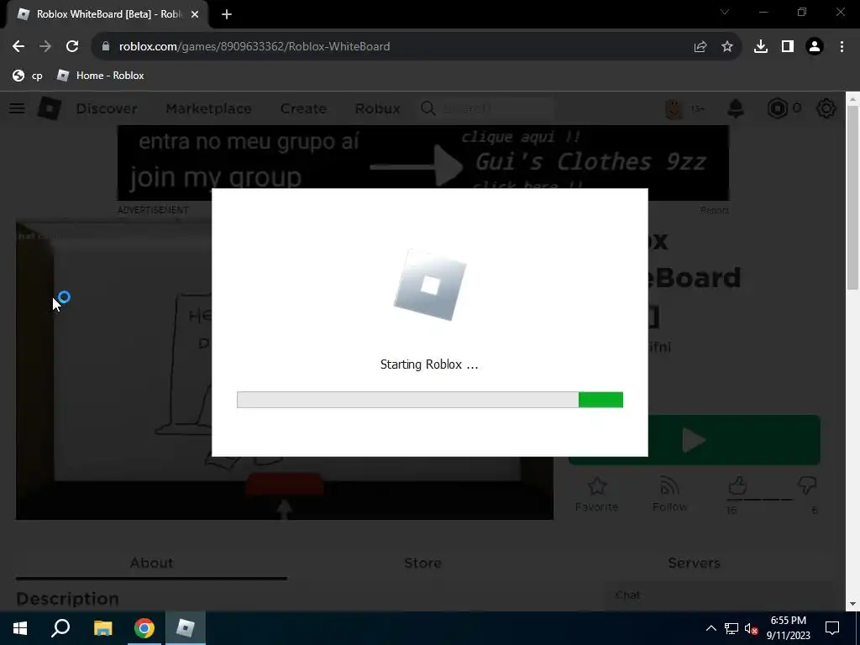Click the muted volume tray icon
This screenshot has width=860, height=645.
point(751,628)
